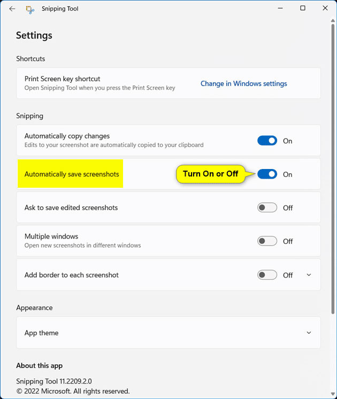This screenshot has width=337, height=399.
Task: Click the Snipping Tool version number text
Action: (x=53, y=381)
